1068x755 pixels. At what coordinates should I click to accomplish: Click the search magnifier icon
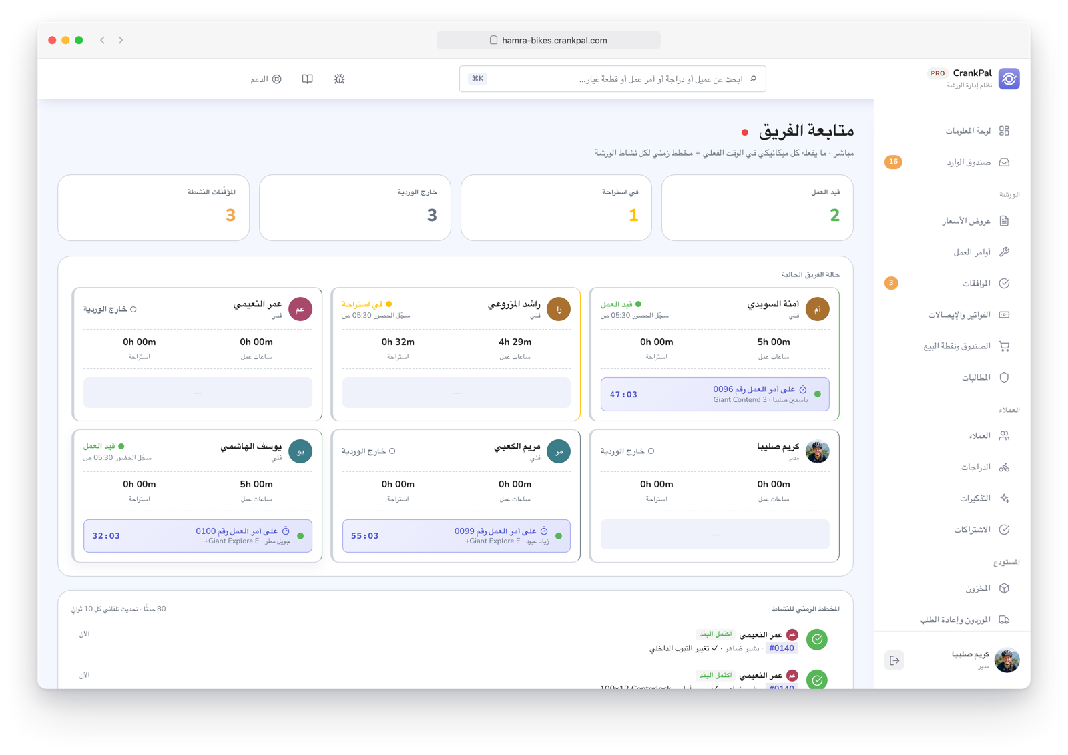[754, 79]
